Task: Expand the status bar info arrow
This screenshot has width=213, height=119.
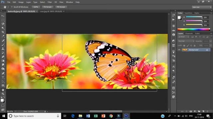Action: click(45, 112)
